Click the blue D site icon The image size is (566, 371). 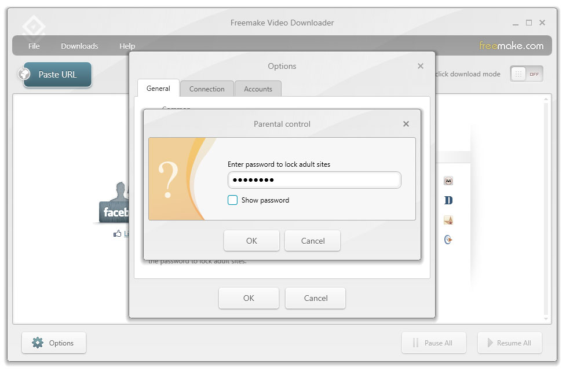448,200
